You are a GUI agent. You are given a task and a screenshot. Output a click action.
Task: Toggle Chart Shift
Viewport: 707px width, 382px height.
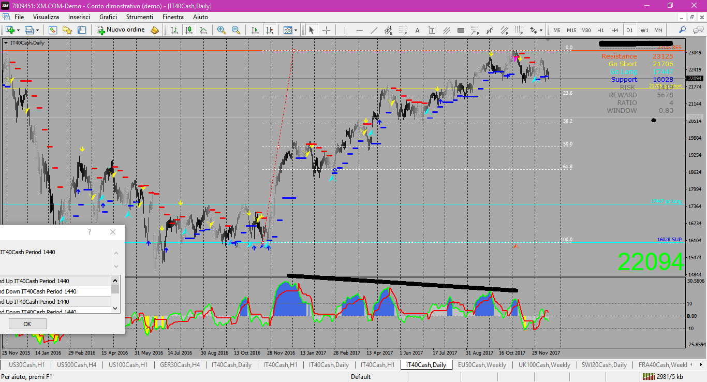(269, 30)
